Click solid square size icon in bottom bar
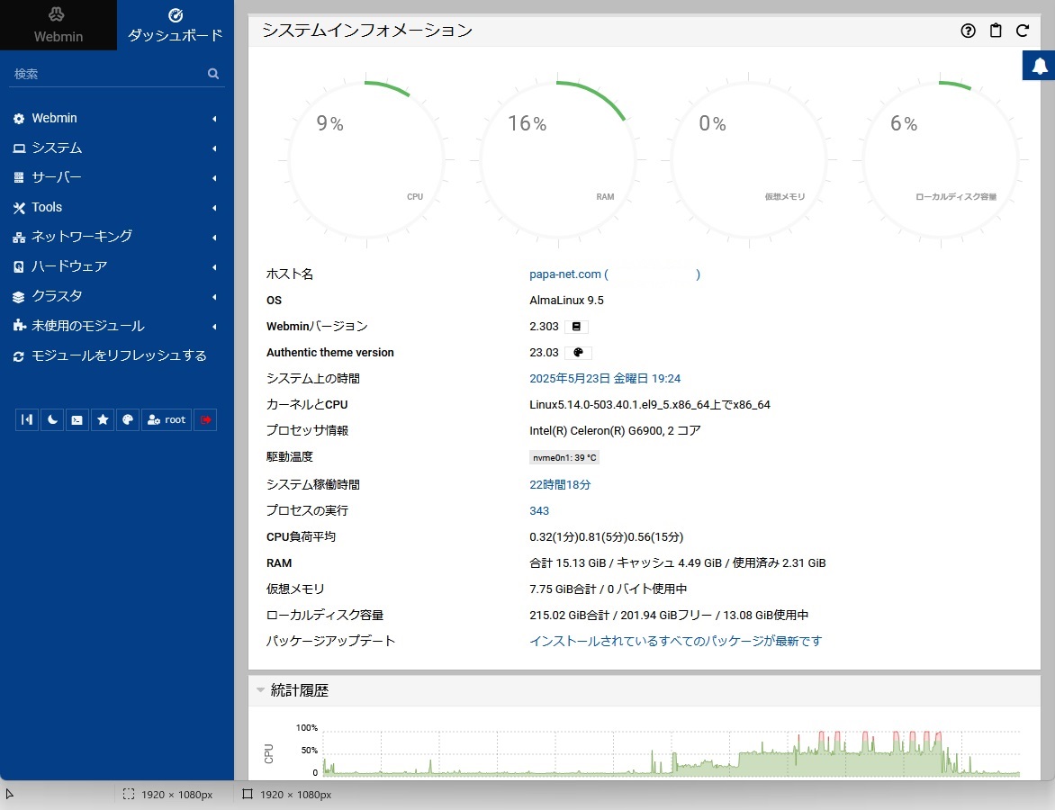This screenshot has width=1055, height=810. point(248,795)
